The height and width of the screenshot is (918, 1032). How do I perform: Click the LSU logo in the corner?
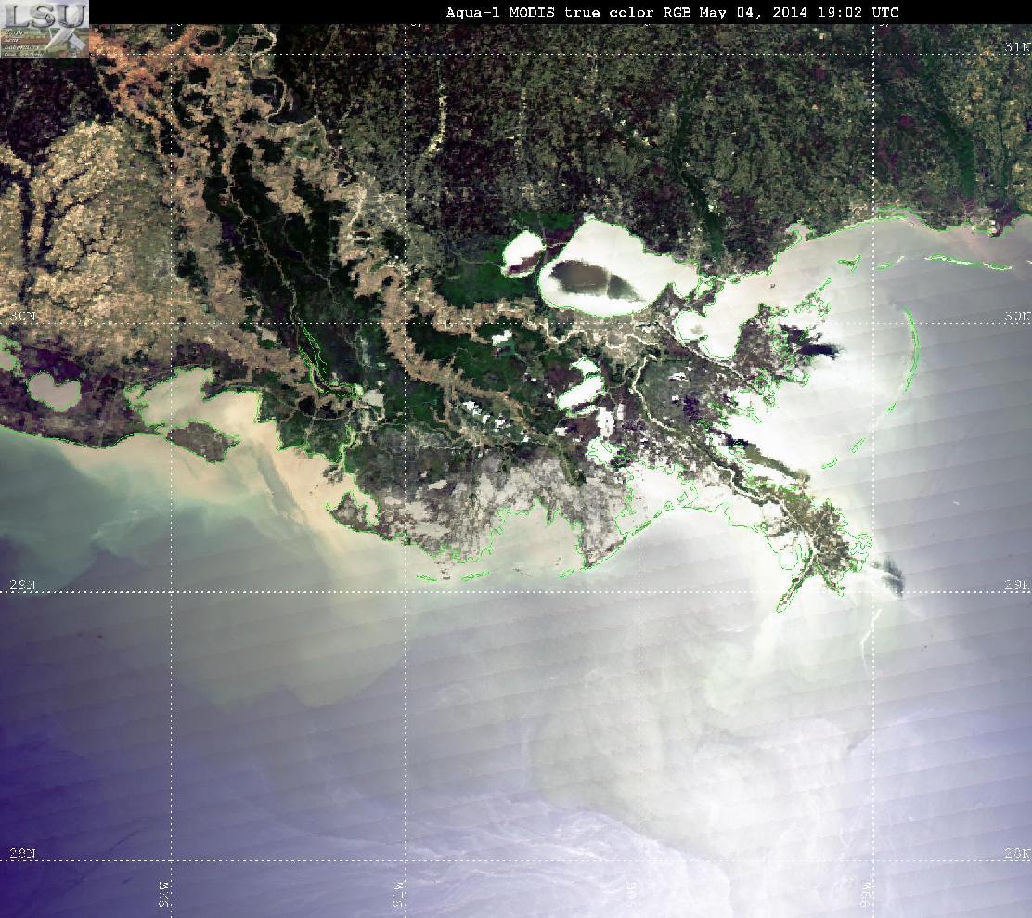[45, 29]
